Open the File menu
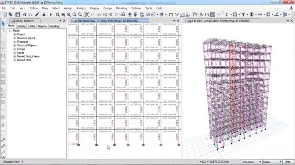The height and width of the screenshot is (165, 295). pyautogui.click(x=4, y=8)
